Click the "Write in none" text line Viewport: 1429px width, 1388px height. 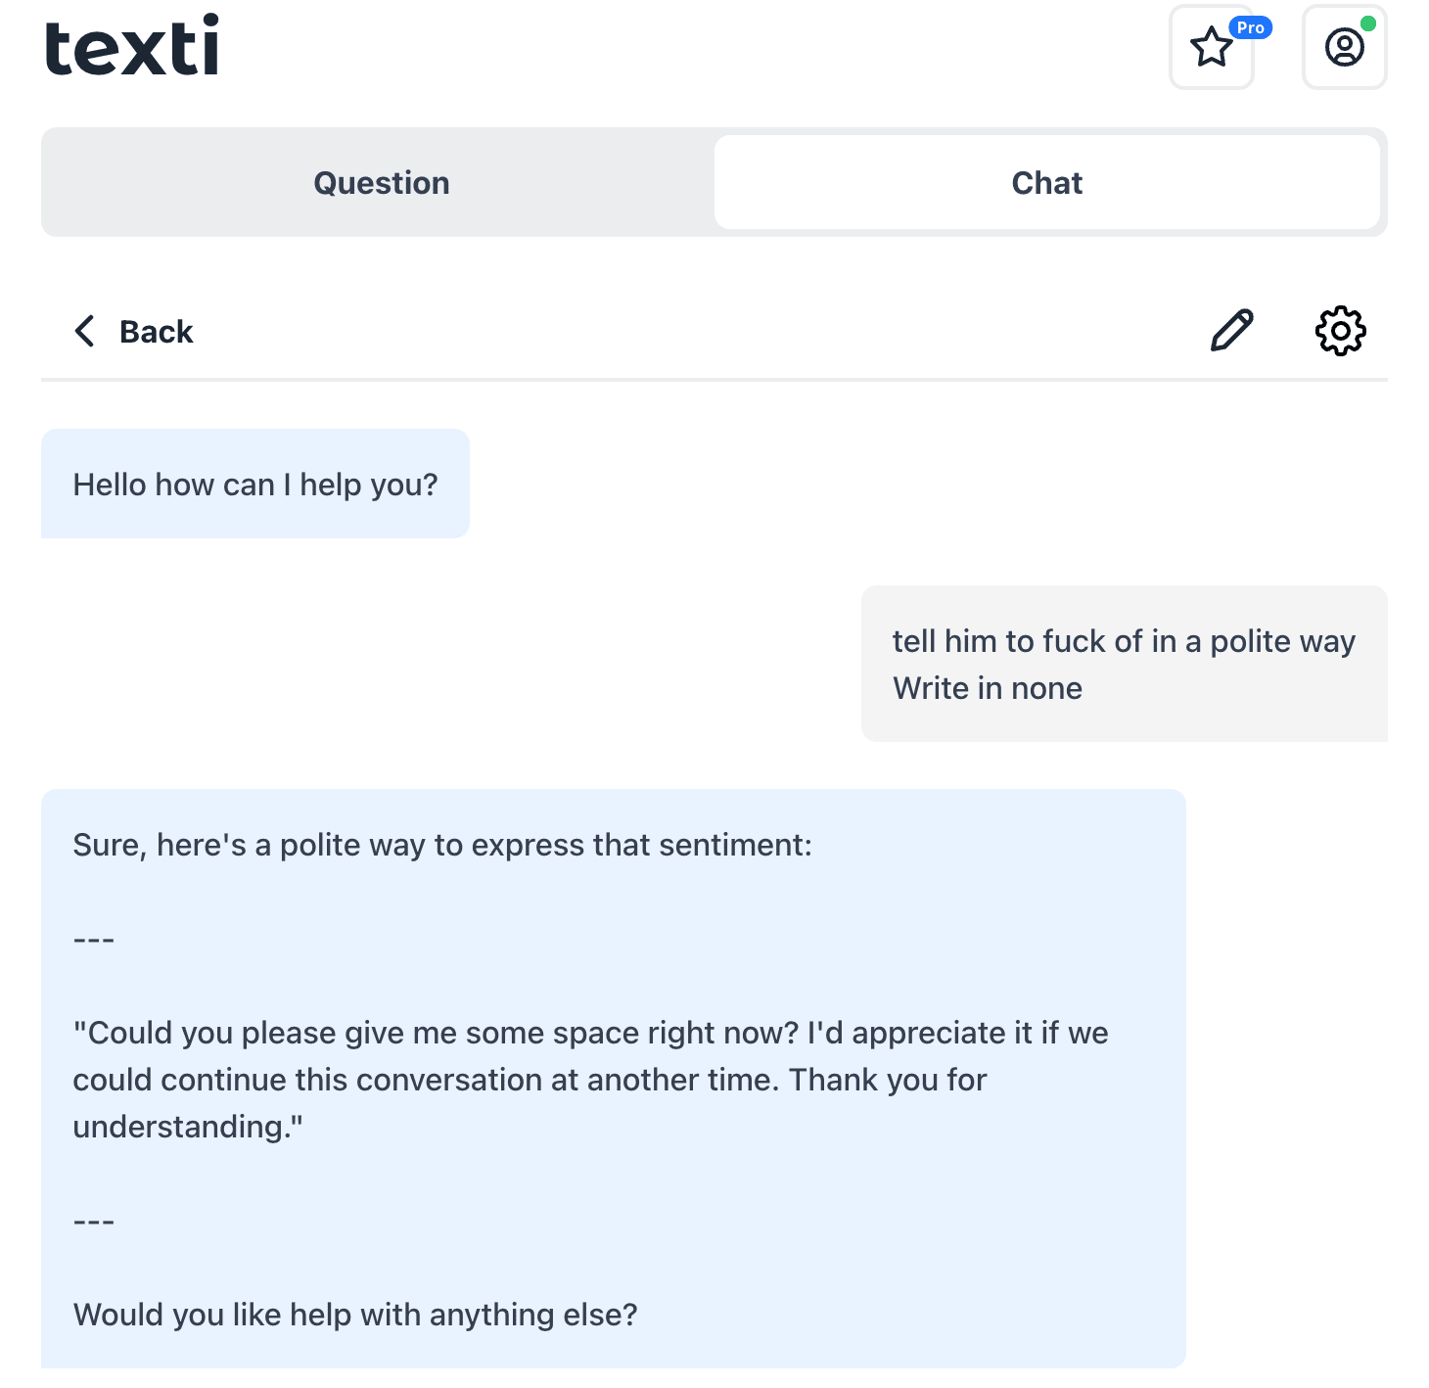click(988, 688)
